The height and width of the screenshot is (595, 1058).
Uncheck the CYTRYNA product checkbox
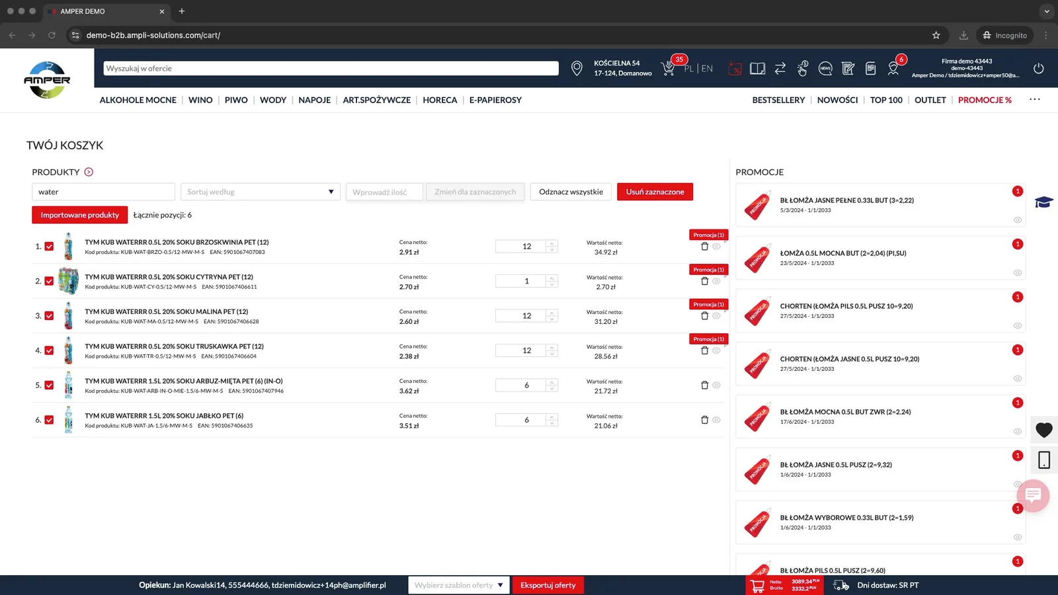pyautogui.click(x=49, y=281)
